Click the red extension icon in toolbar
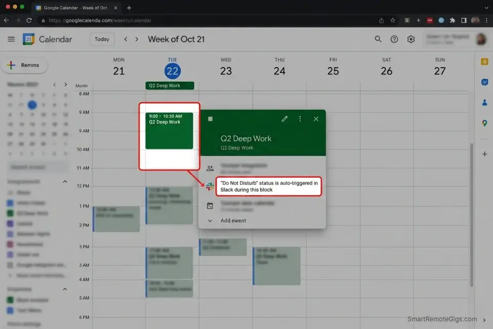This screenshot has width=493, height=329. coord(429,20)
